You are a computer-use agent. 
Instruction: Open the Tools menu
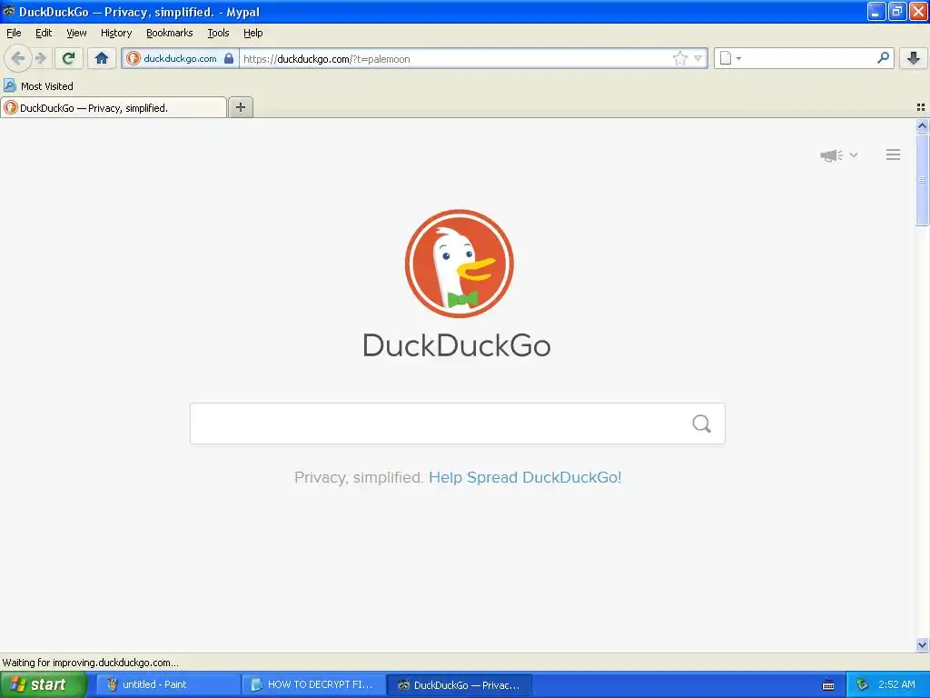tap(218, 33)
